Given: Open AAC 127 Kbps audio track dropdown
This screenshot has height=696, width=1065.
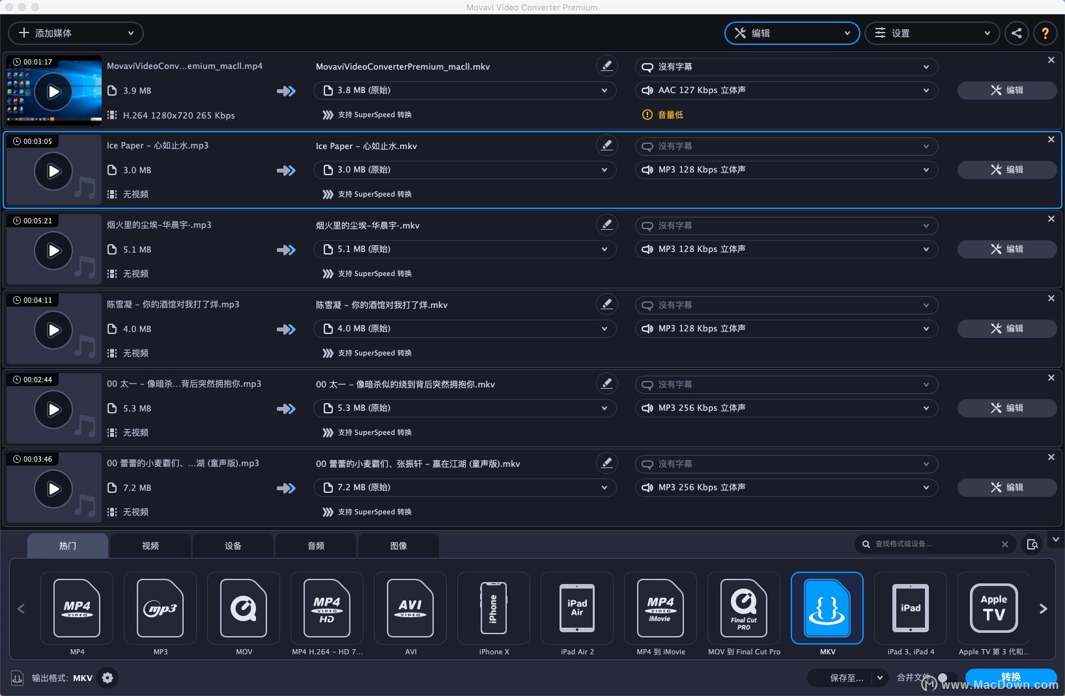Looking at the screenshot, I should pos(787,90).
